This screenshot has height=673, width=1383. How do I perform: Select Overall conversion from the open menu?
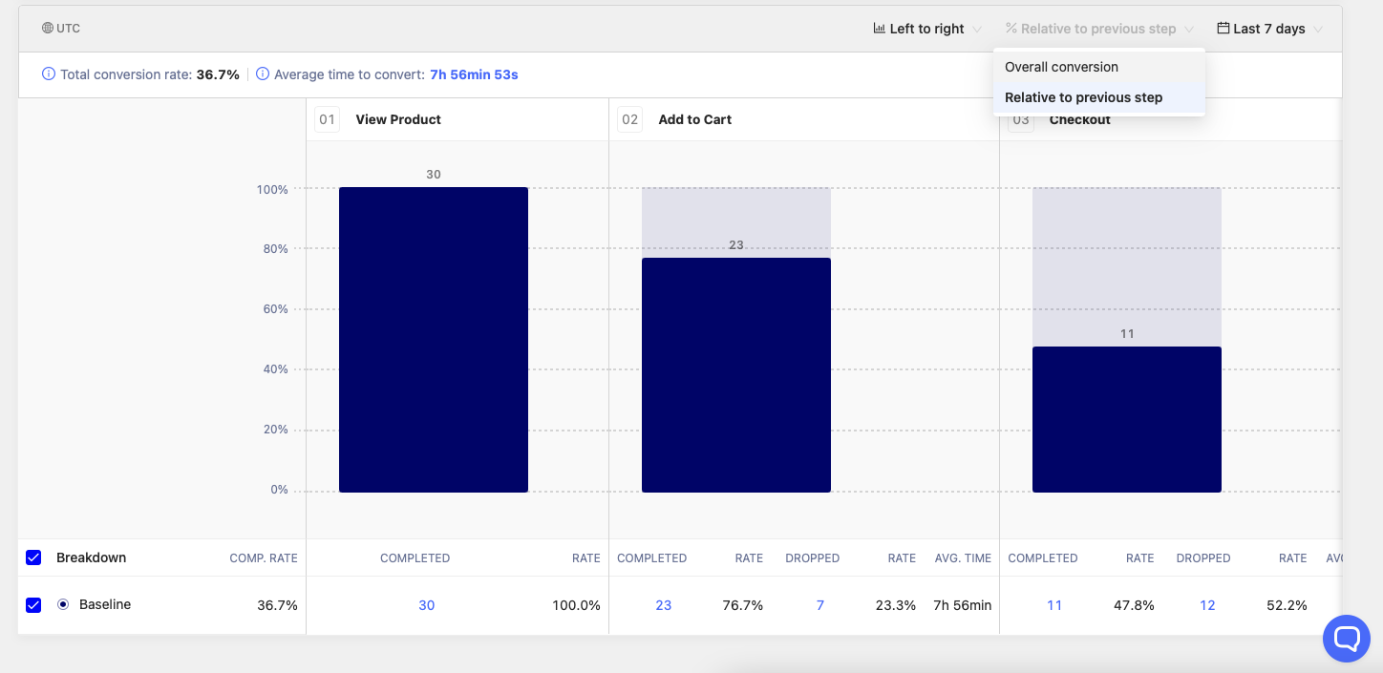coord(1060,67)
